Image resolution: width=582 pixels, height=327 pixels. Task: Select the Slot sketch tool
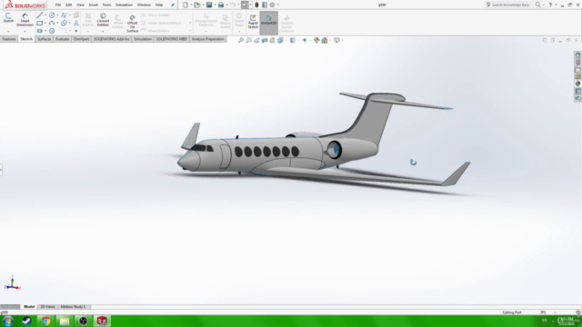40,31
